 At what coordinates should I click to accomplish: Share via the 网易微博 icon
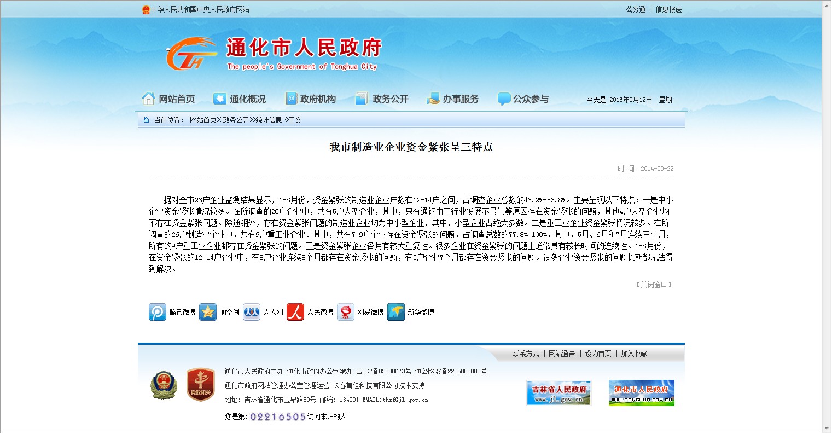(x=346, y=312)
